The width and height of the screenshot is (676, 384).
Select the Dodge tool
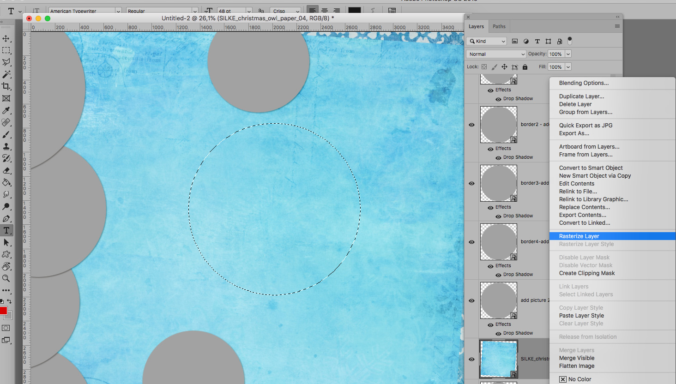(6, 206)
